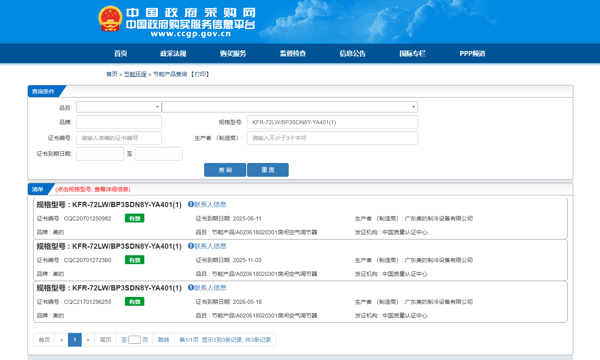Click the page number jump input box
This screenshot has height=360, width=600.
[135, 340]
